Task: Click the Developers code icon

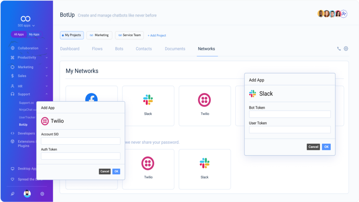Action: [x=13, y=133]
